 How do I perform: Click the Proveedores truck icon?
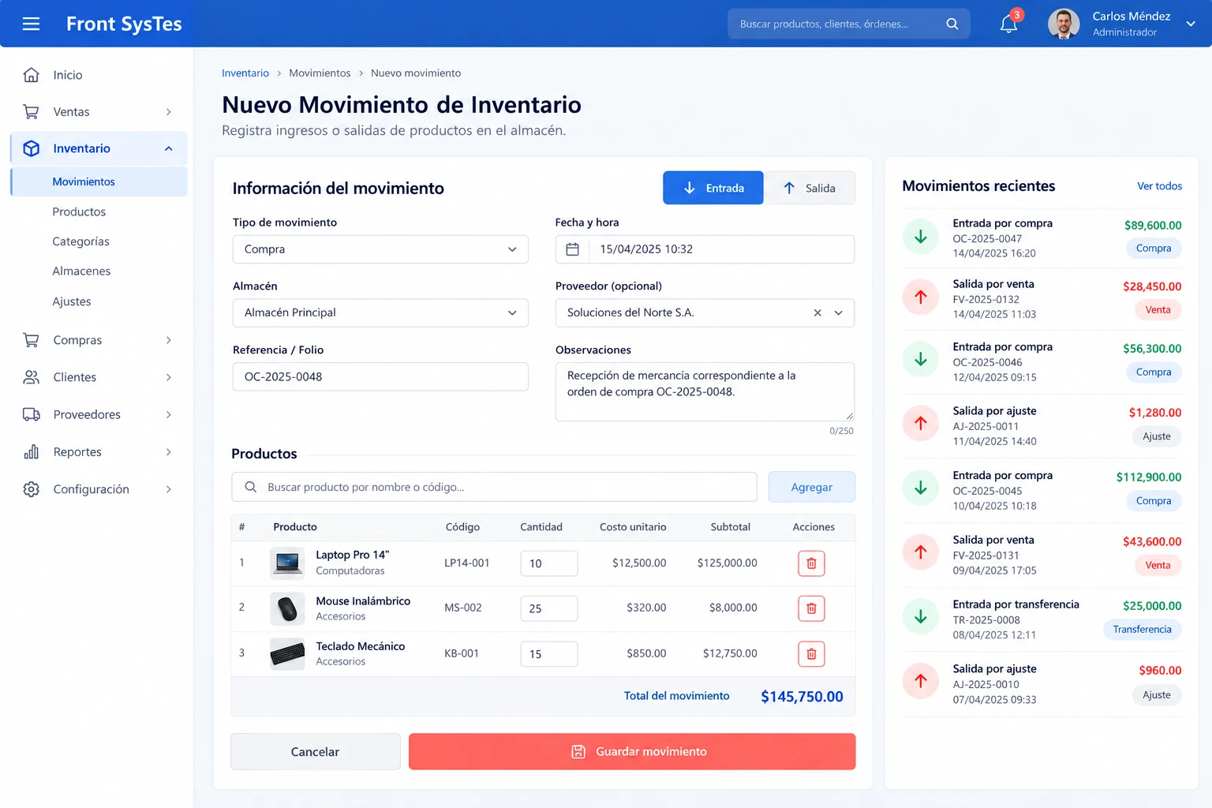[x=32, y=414]
